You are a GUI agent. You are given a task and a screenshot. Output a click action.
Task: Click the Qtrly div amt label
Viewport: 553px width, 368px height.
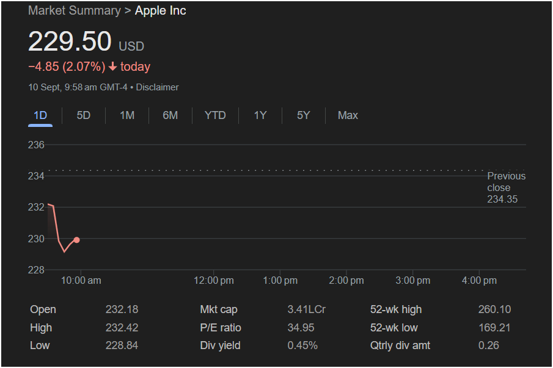click(400, 345)
